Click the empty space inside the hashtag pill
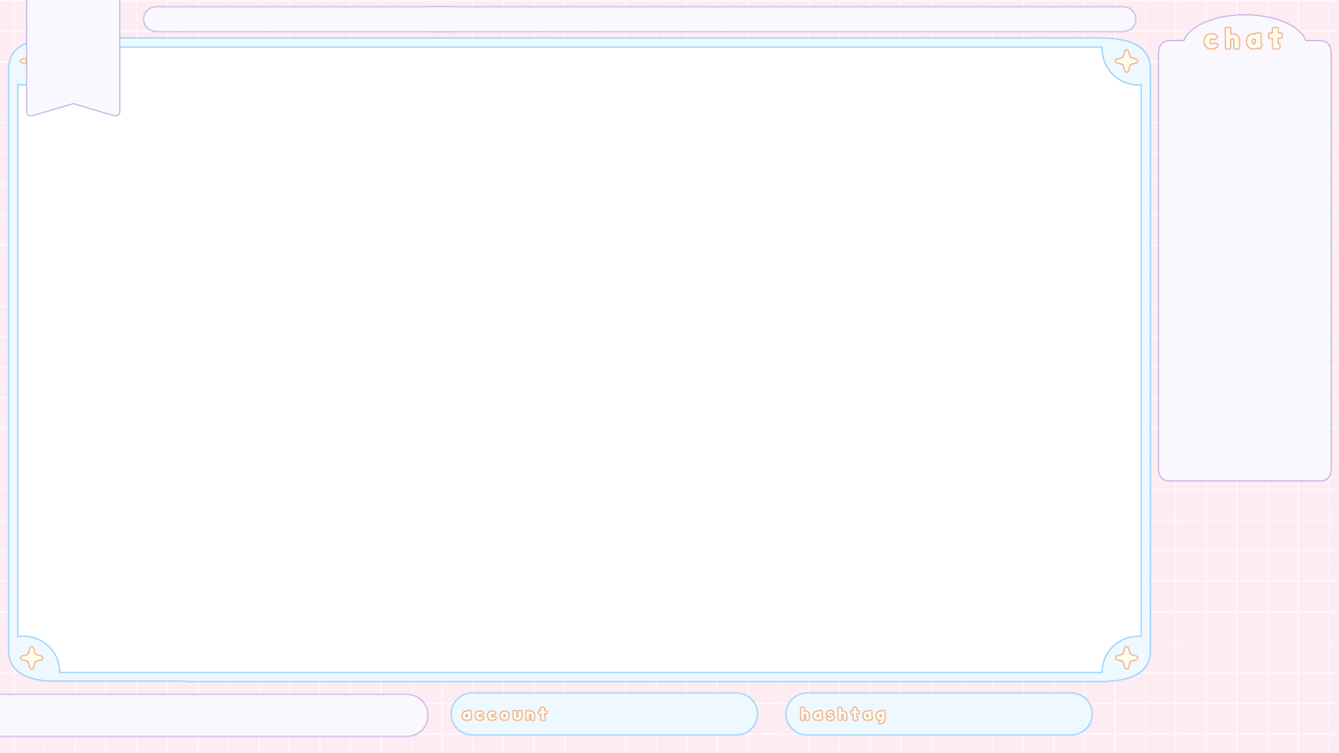This screenshot has height=753, width=1339. pyautogui.click(x=990, y=715)
